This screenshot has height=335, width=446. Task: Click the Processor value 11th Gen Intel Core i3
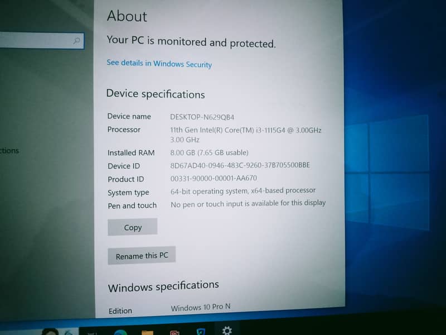pyautogui.click(x=245, y=130)
